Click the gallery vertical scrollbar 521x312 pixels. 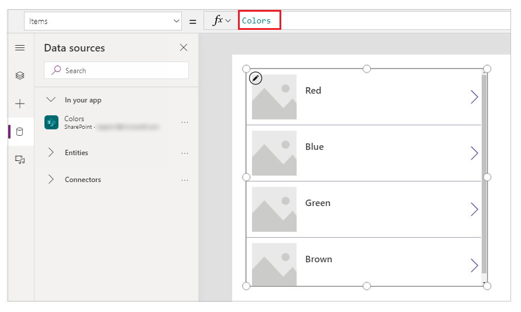pyautogui.click(x=484, y=174)
